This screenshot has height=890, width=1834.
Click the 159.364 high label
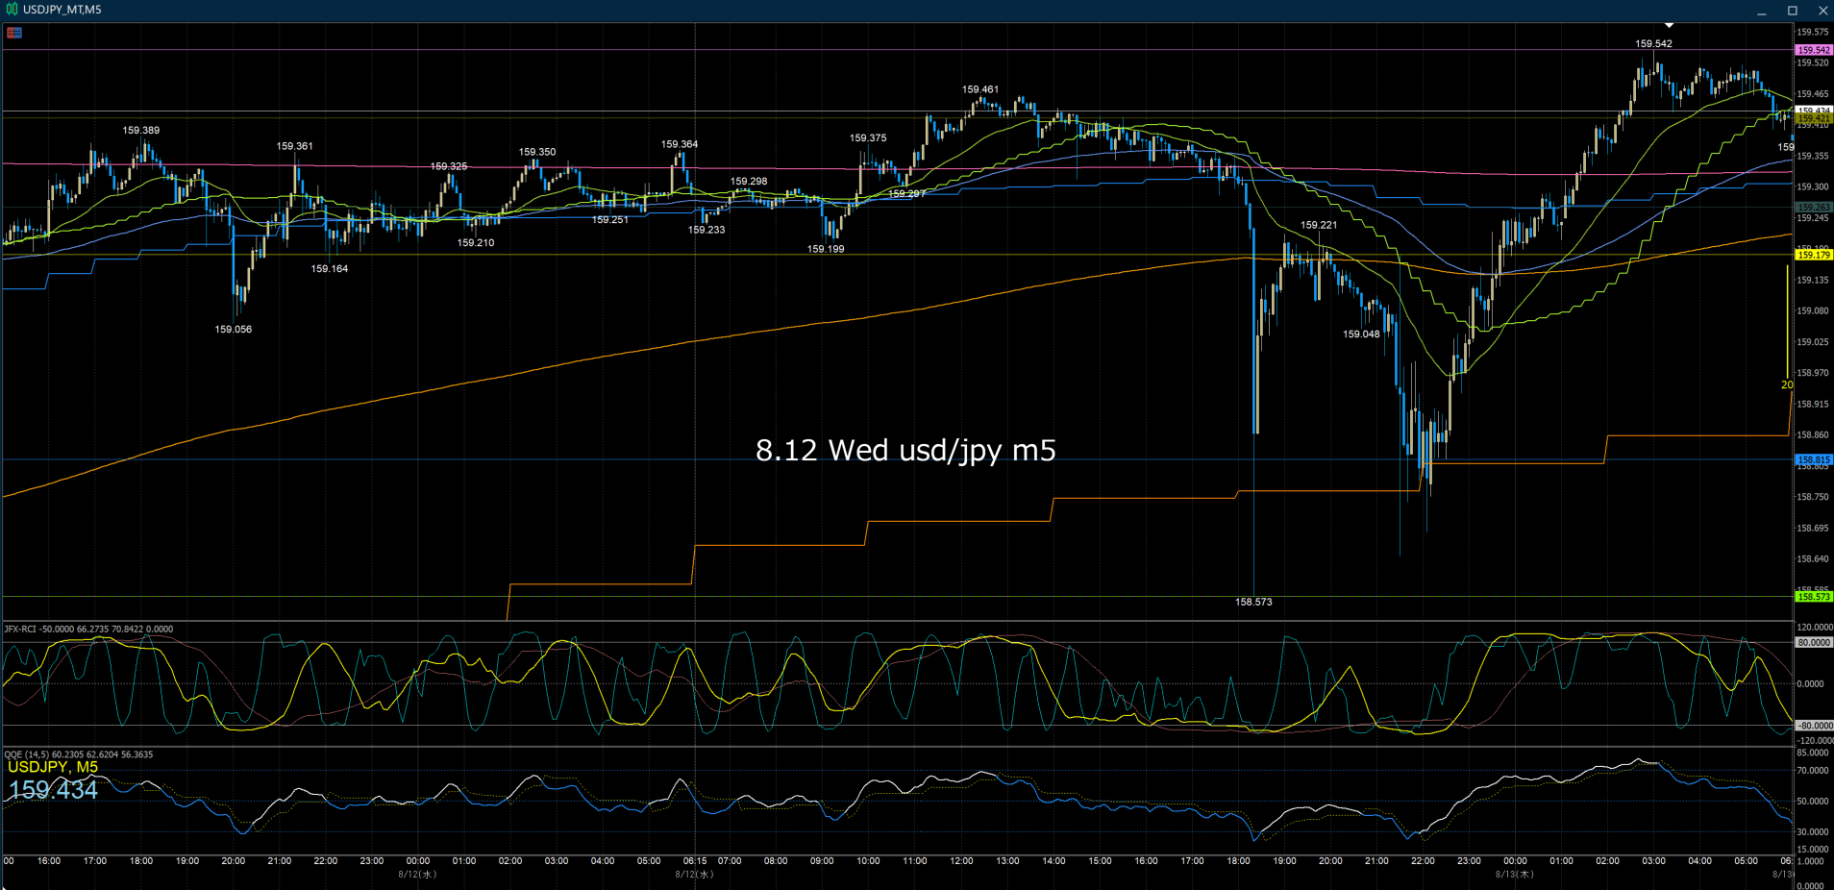click(680, 144)
